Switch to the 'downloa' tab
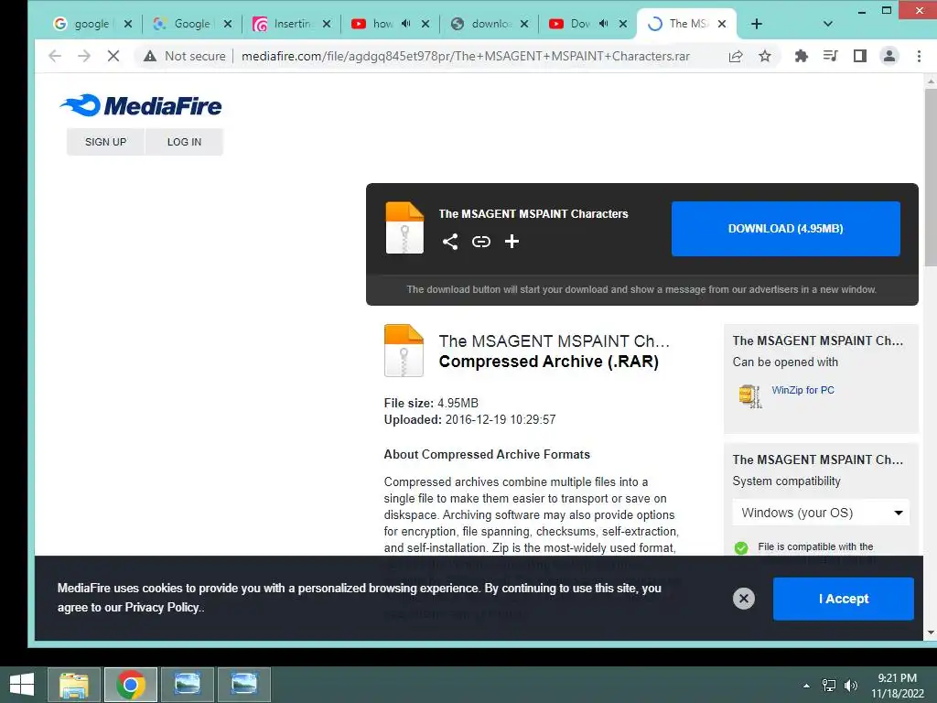The height and width of the screenshot is (703, 937). tap(490, 24)
